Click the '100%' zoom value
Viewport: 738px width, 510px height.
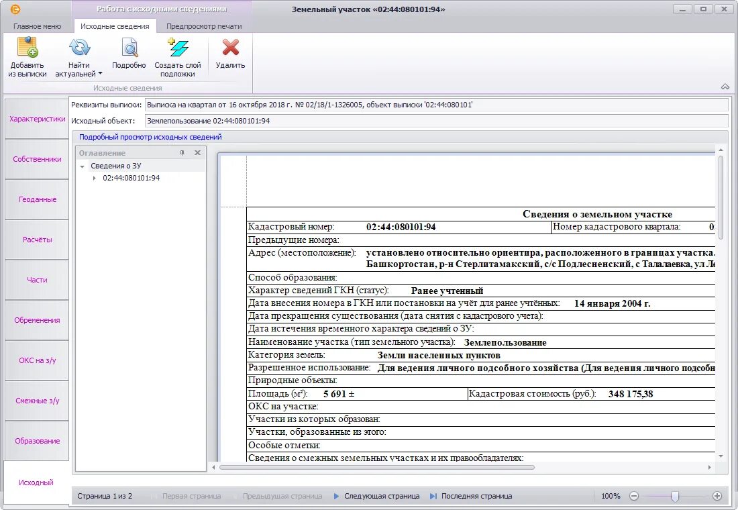coord(611,496)
